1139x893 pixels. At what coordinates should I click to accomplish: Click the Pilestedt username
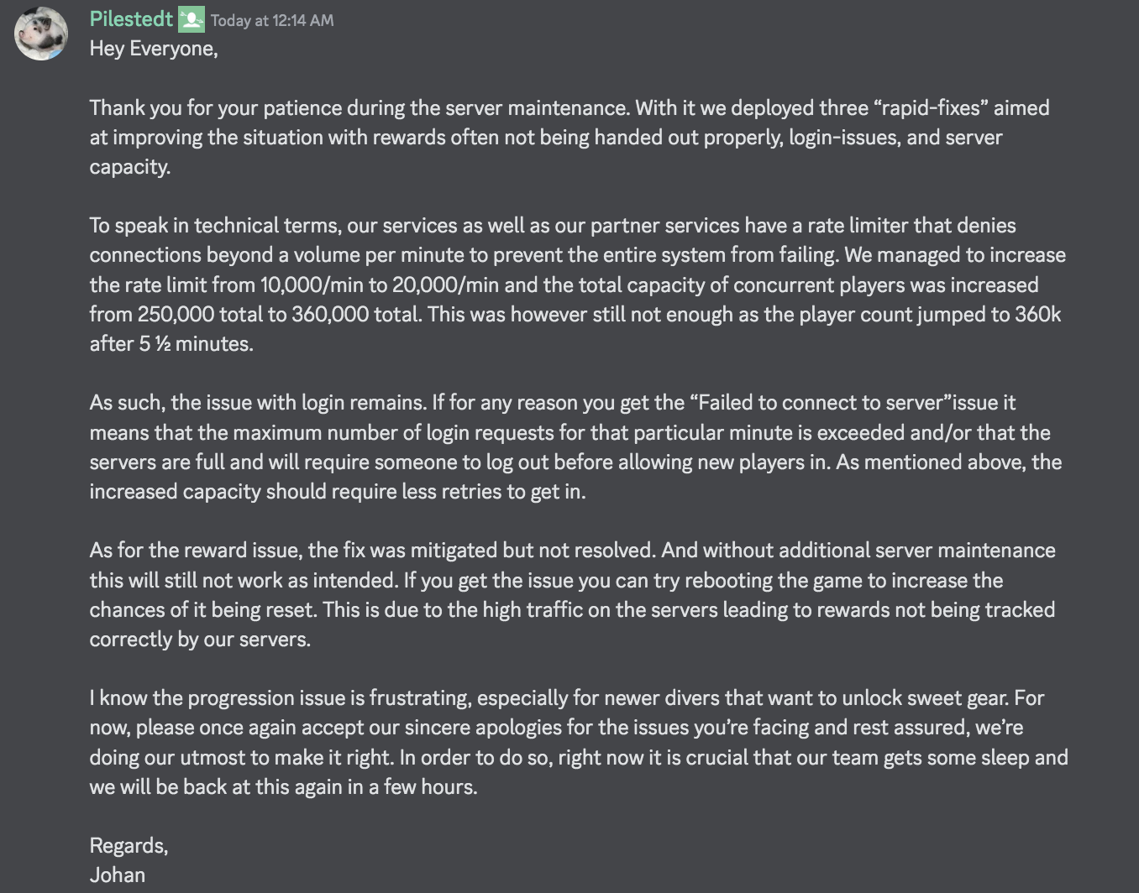[131, 19]
